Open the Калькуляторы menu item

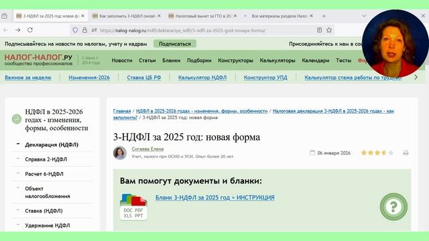278,60
